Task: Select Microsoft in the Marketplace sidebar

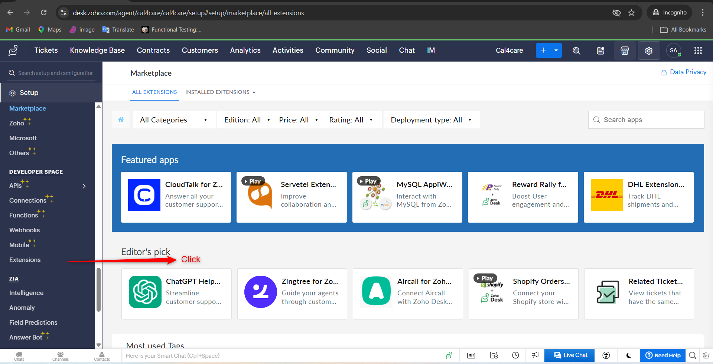Action: coord(23,138)
